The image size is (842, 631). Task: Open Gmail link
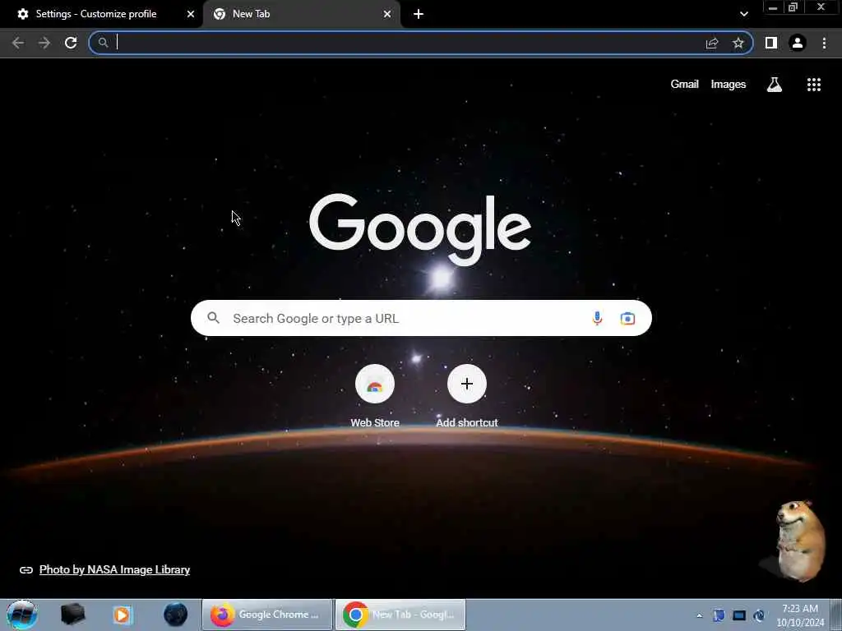684,85
